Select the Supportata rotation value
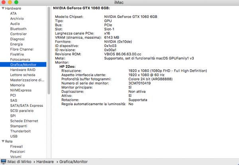Screen dimensions: 239x165 pos(138,100)
